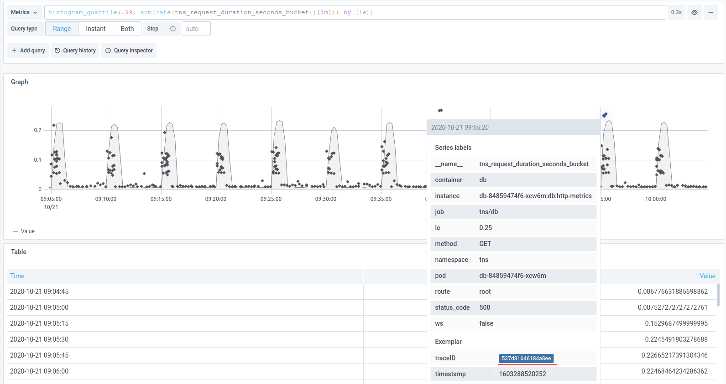Click the Step auto input field
The width and height of the screenshot is (726, 384).
[196, 29]
